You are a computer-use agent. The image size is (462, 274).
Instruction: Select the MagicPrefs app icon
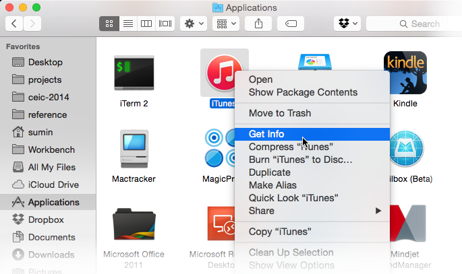(219, 147)
